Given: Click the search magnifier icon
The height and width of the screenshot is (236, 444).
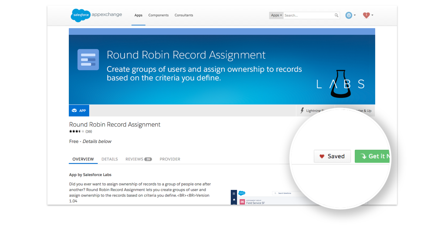Looking at the screenshot, I should click(x=336, y=15).
